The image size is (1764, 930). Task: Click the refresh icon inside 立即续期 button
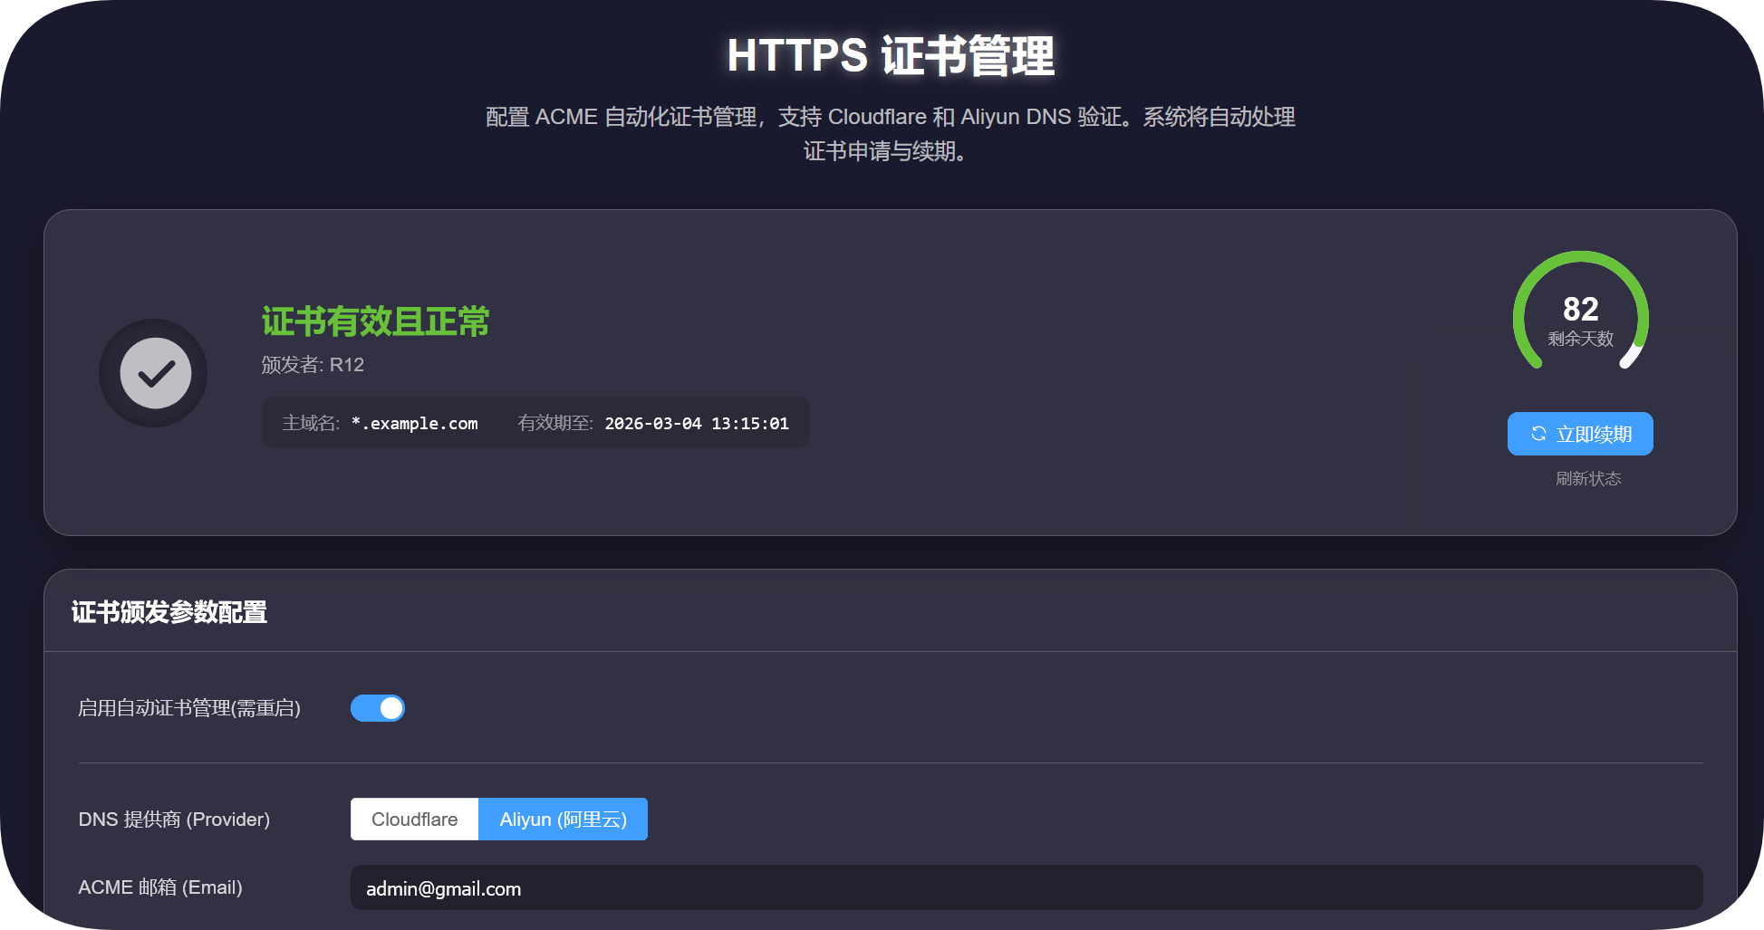(1537, 434)
